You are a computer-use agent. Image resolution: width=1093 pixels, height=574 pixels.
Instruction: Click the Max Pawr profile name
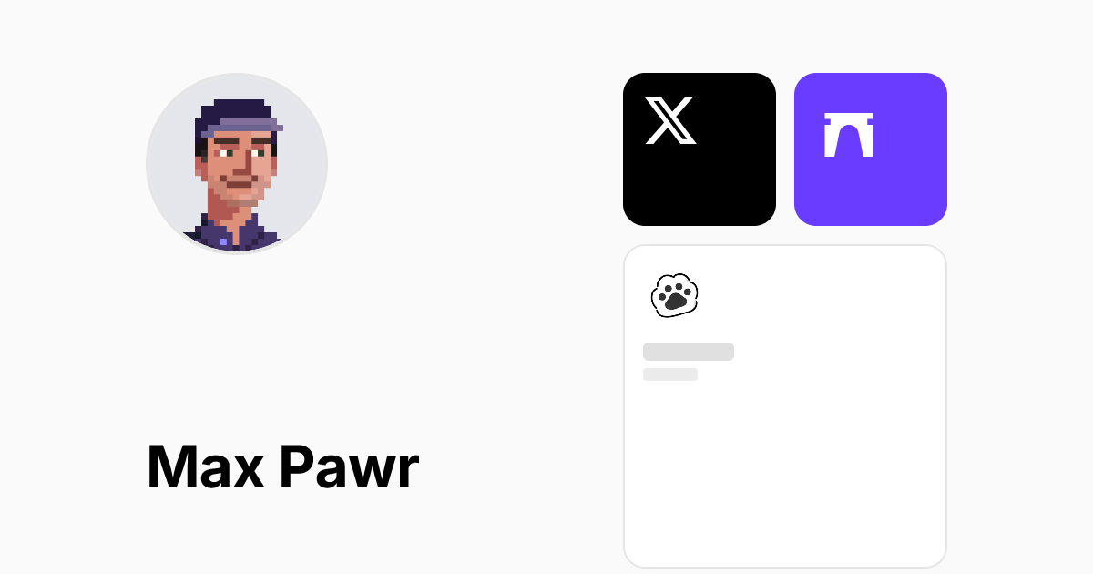[x=282, y=467]
